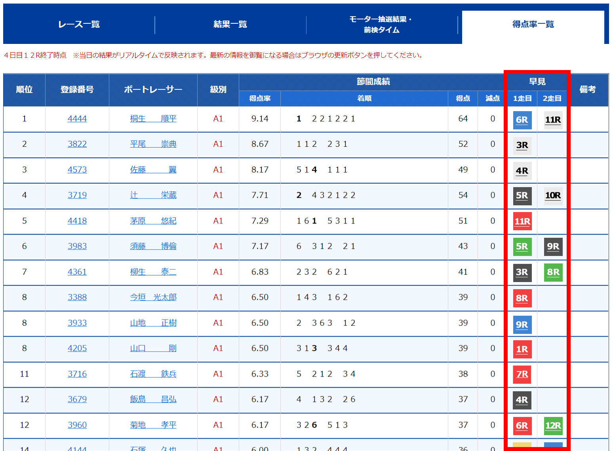Image resolution: width=613 pixels, height=451 pixels.
Task: Click the red 1R badge for 山口剛
Action: click(522, 349)
